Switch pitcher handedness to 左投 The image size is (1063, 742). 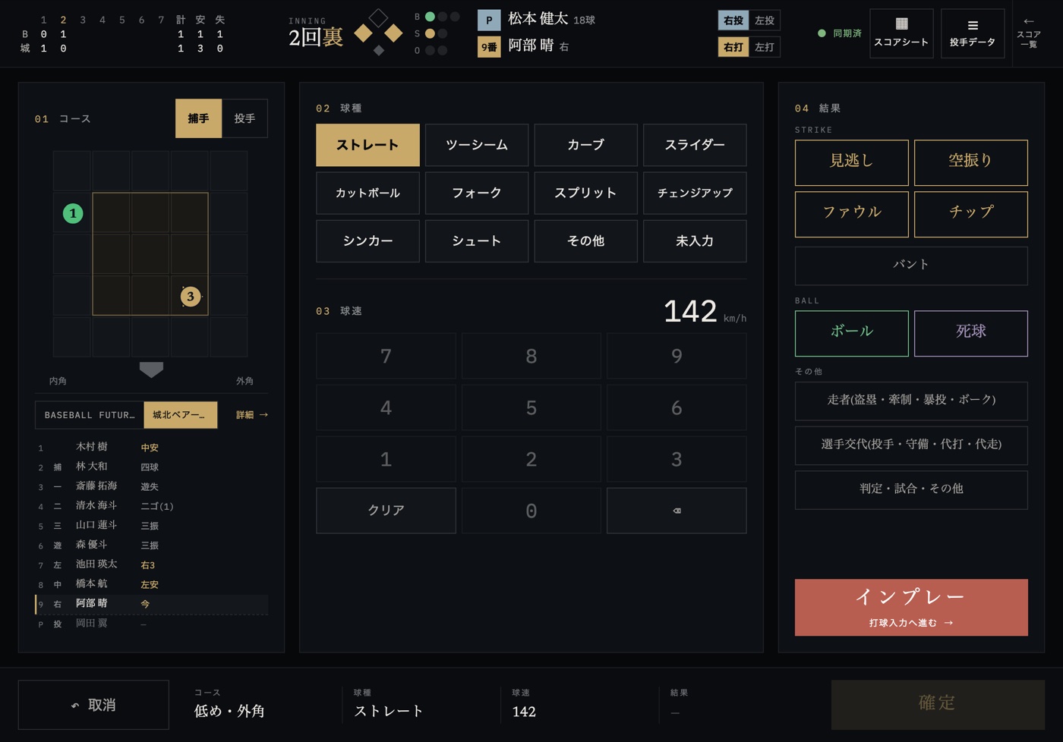point(765,20)
